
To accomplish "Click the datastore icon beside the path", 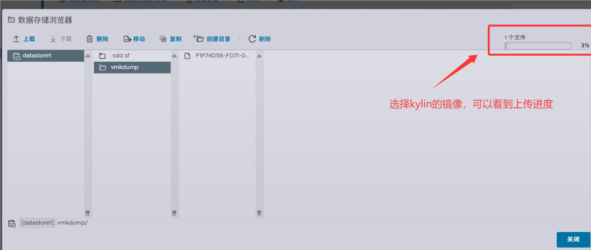I will pos(12,223).
